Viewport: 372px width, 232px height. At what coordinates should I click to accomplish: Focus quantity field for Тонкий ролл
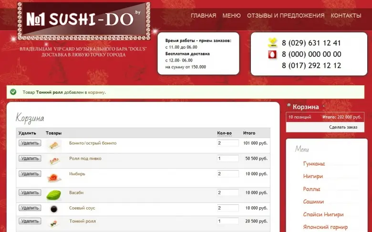point(228,221)
